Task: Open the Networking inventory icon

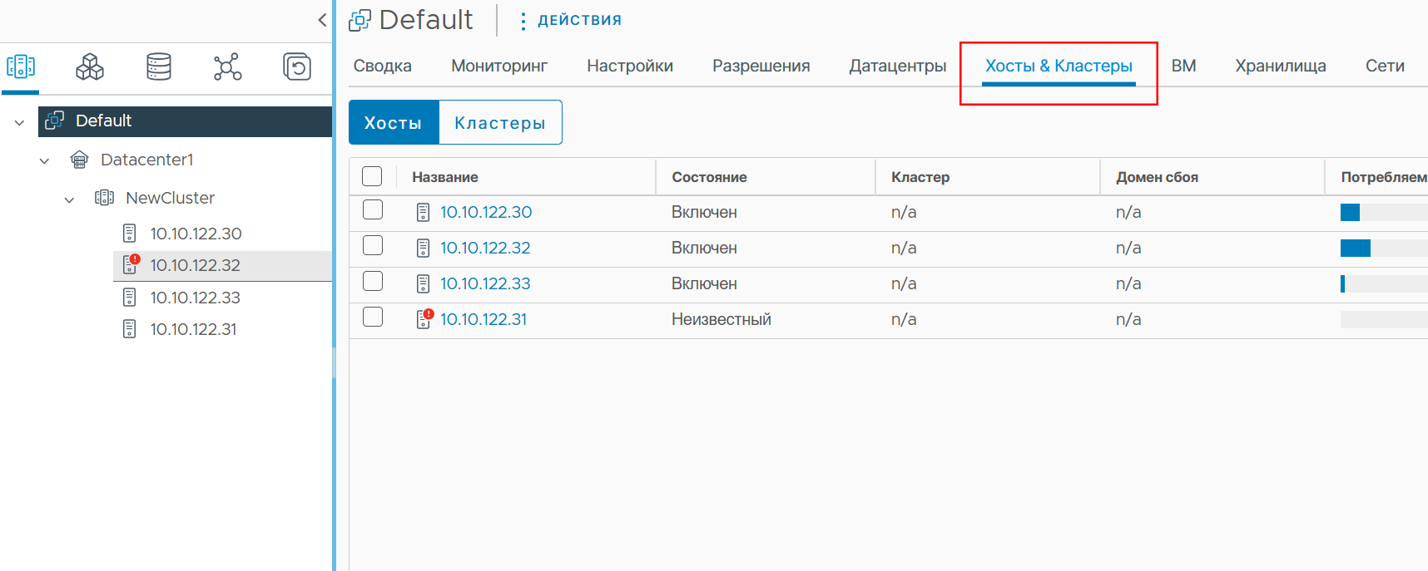Action: [227, 66]
